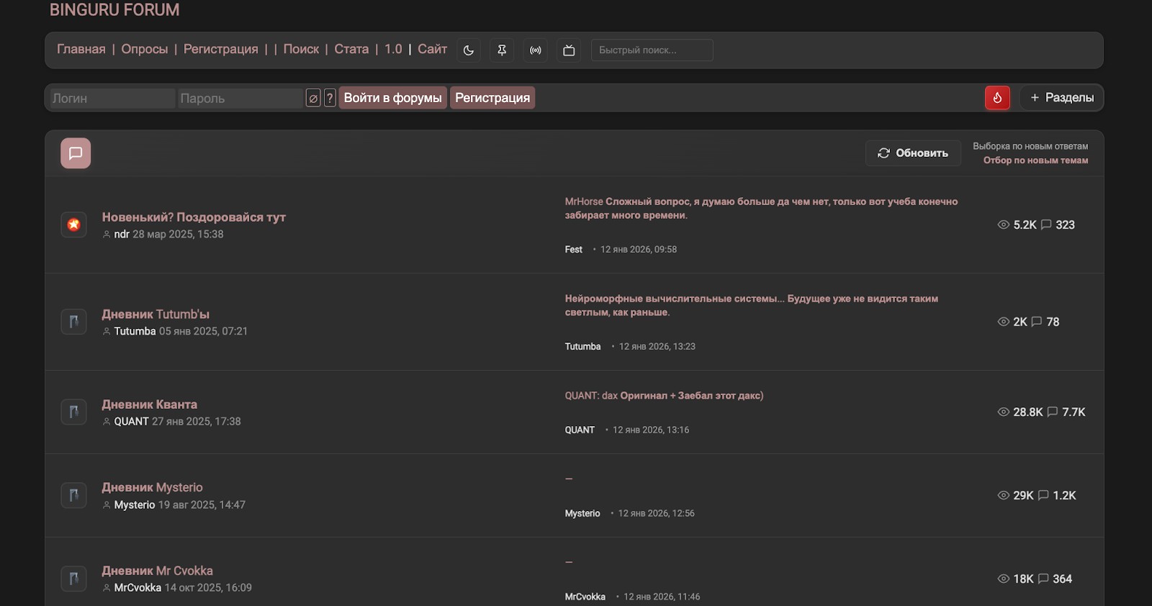Open last poster Fest link
The height and width of the screenshot is (606, 1152).
pyautogui.click(x=574, y=250)
